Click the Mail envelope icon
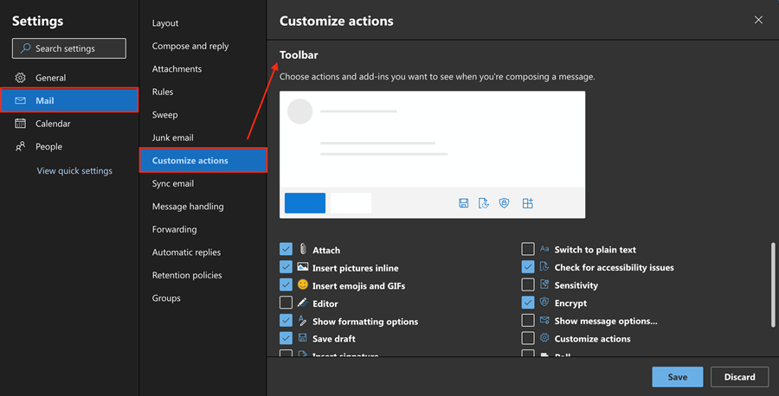This screenshot has height=396, width=779. click(x=21, y=100)
